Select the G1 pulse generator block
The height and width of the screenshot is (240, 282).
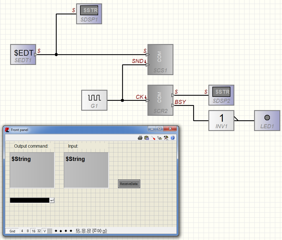coord(94,100)
